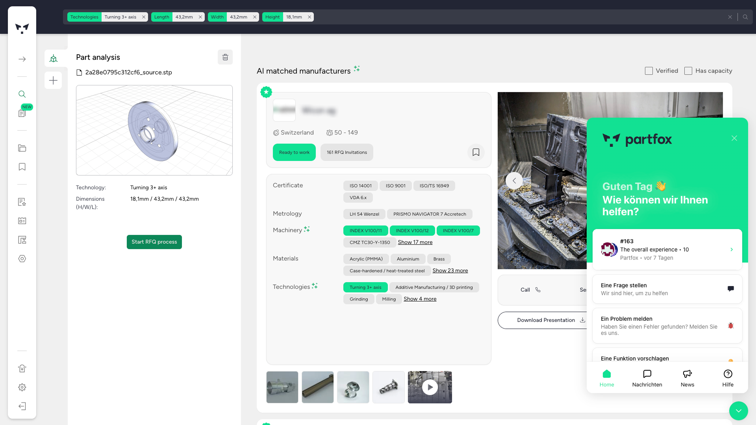Expand materials with Show 23 more
Image resolution: width=756 pixels, height=425 pixels.
(x=450, y=270)
